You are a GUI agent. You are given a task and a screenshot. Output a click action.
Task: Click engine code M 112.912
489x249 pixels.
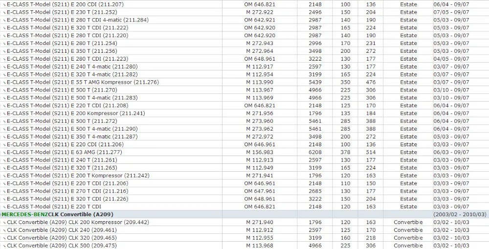pyautogui.click(x=260, y=230)
